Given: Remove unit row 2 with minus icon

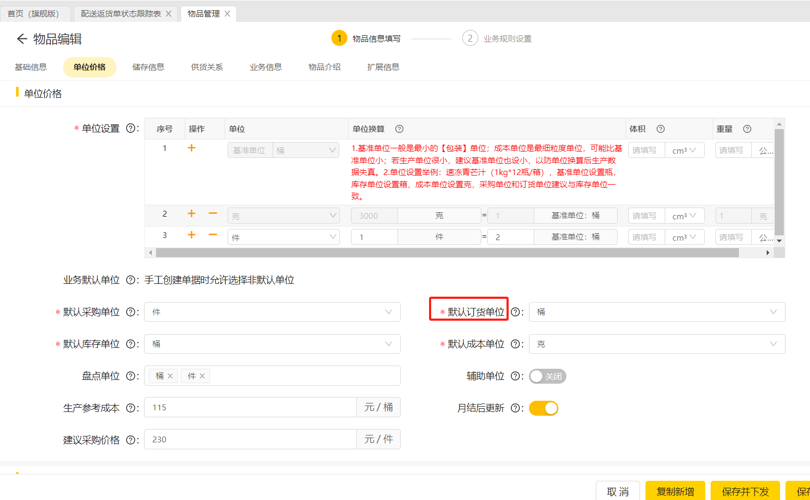Looking at the screenshot, I should pos(213,213).
